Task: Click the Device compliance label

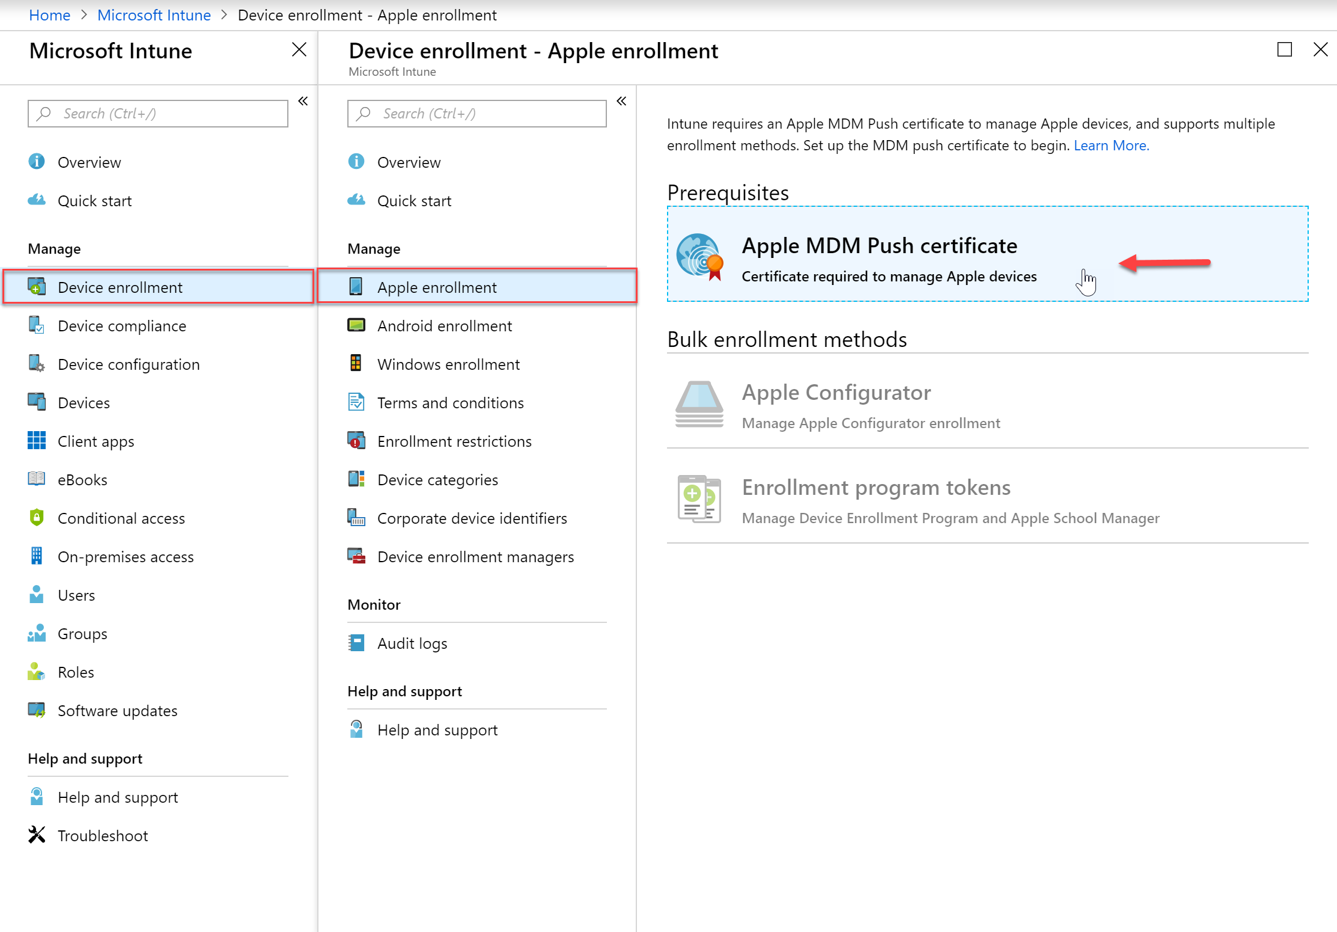Action: point(122,326)
